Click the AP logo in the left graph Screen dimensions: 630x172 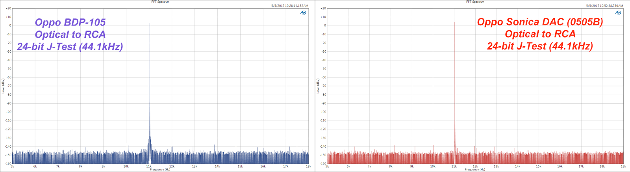(303, 13)
